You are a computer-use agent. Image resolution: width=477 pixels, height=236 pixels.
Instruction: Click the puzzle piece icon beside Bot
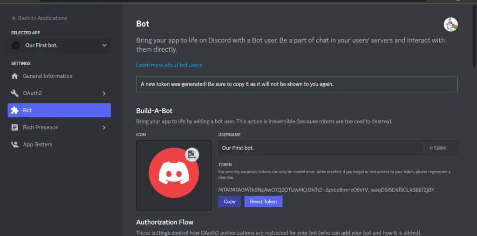coord(14,110)
